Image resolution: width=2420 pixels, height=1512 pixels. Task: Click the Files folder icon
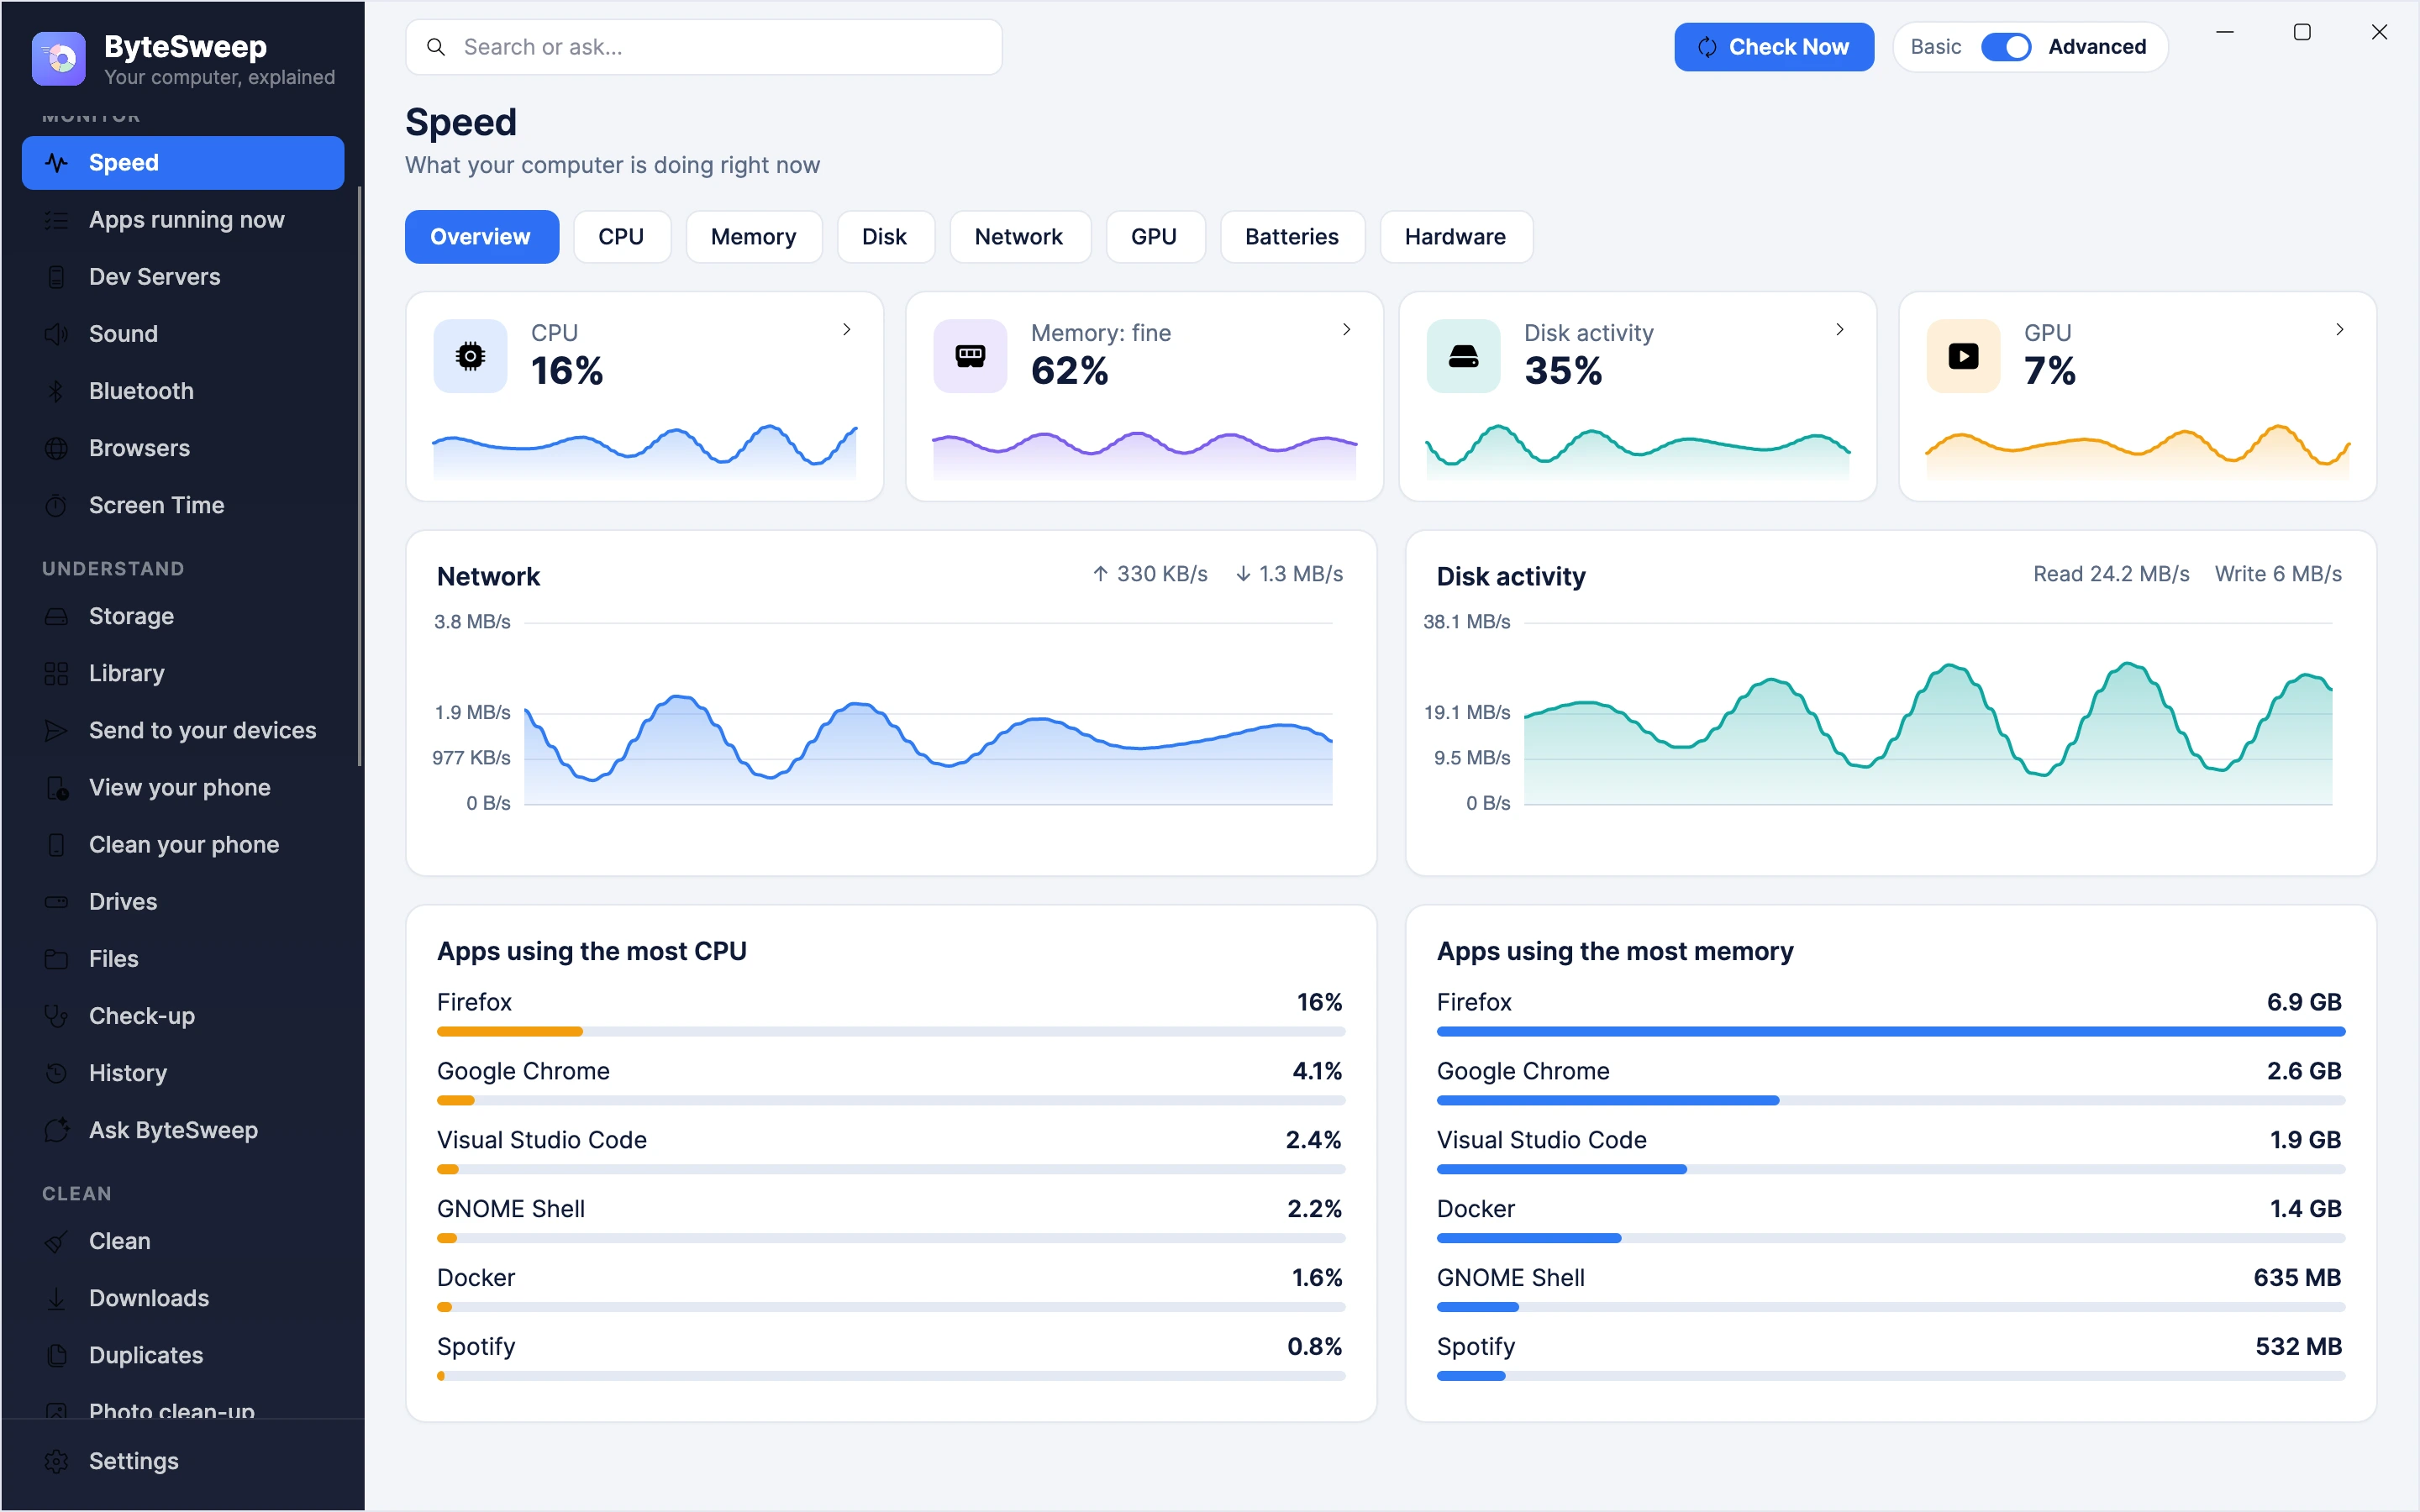tap(57, 959)
